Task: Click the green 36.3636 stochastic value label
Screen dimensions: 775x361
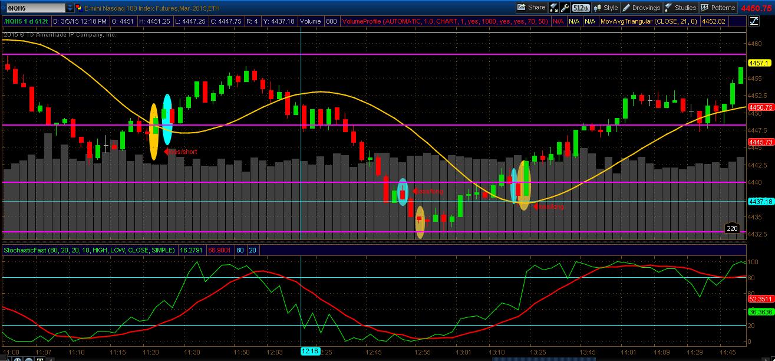Action: point(760,311)
